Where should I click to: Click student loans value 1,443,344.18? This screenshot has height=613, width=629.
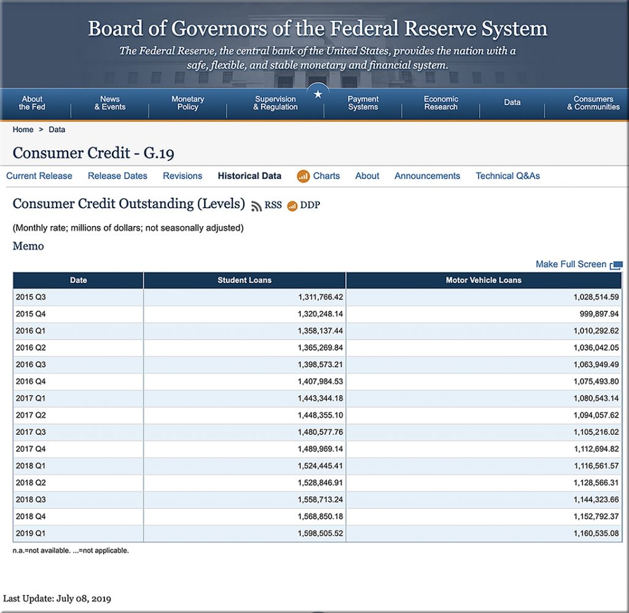321,399
